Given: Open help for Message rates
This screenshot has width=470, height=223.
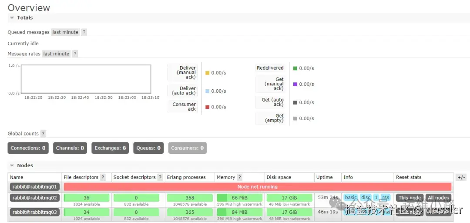Looking at the screenshot, I should [75, 54].
